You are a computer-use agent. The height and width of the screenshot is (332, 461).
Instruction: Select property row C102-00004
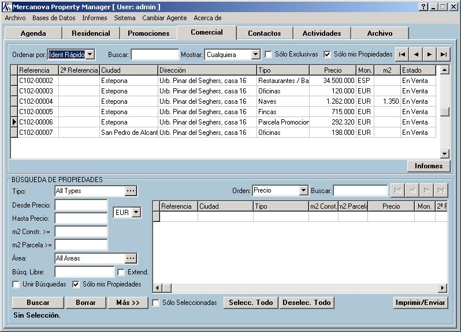tap(224, 101)
